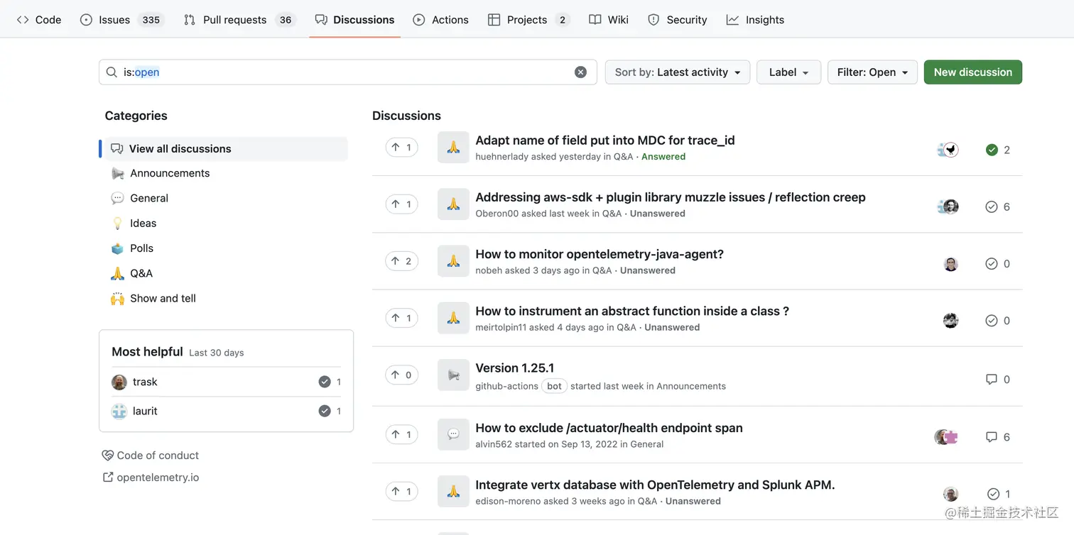Open the Sort by Latest activity dropdown

[677, 72]
